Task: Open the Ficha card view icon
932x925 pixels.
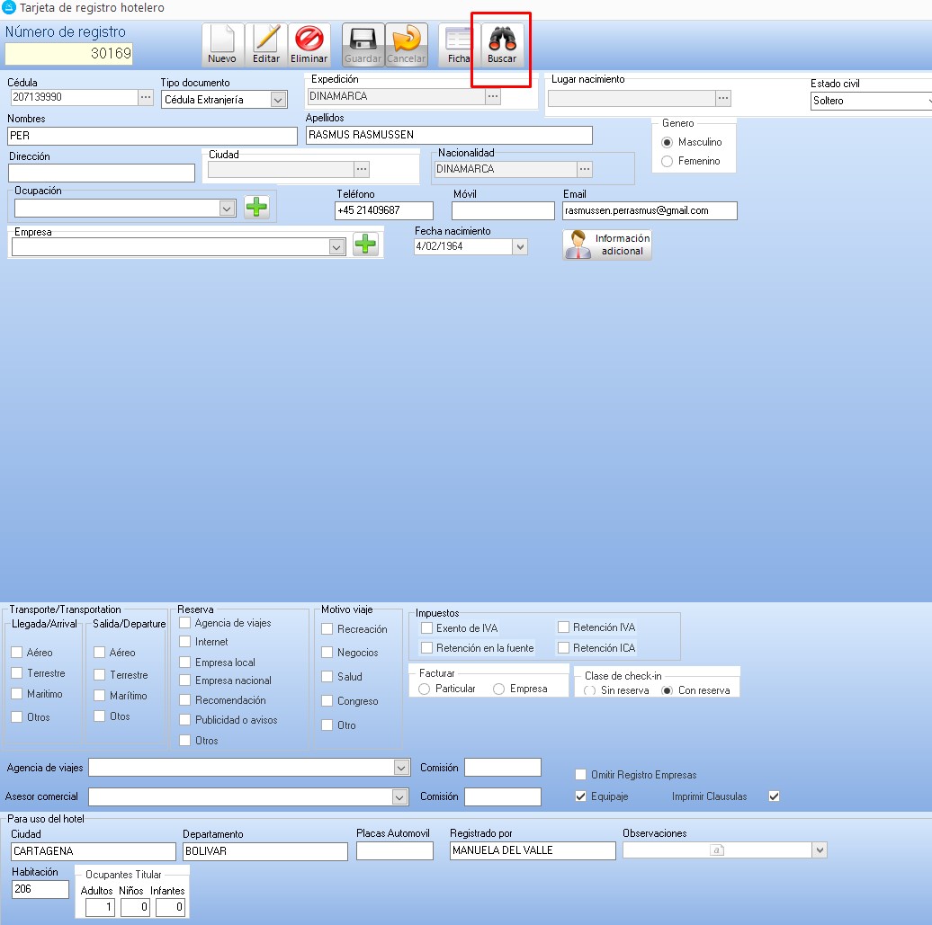Action: 459,44
